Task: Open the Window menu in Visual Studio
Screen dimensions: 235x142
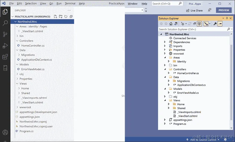Action: (x=133, y=4)
